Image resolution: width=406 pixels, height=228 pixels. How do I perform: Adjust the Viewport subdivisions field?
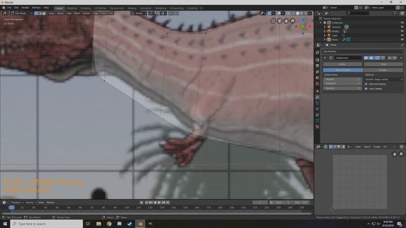click(342, 84)
